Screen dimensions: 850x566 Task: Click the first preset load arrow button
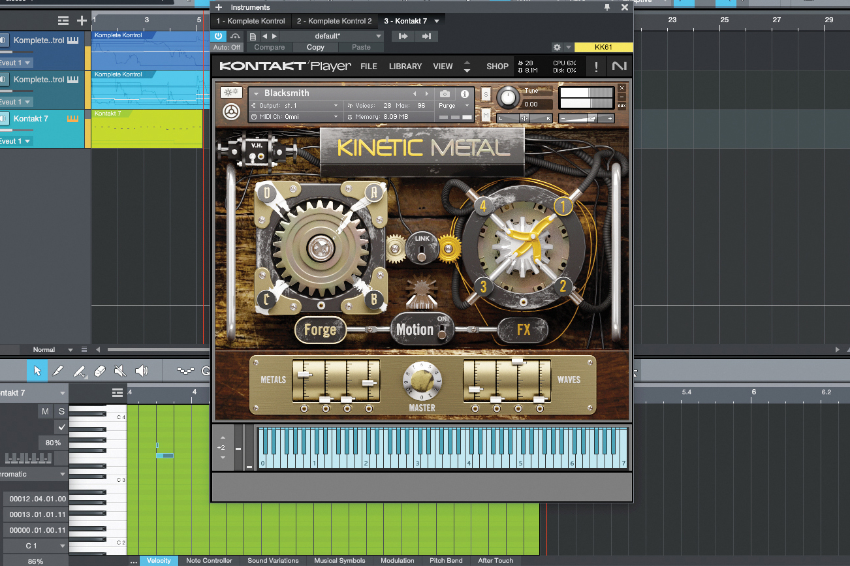tap(403, 37)
